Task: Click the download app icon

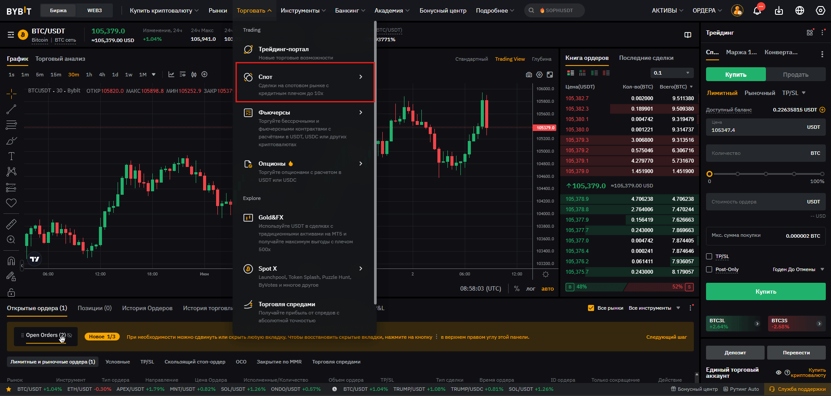Action: [x=779, y=11]
